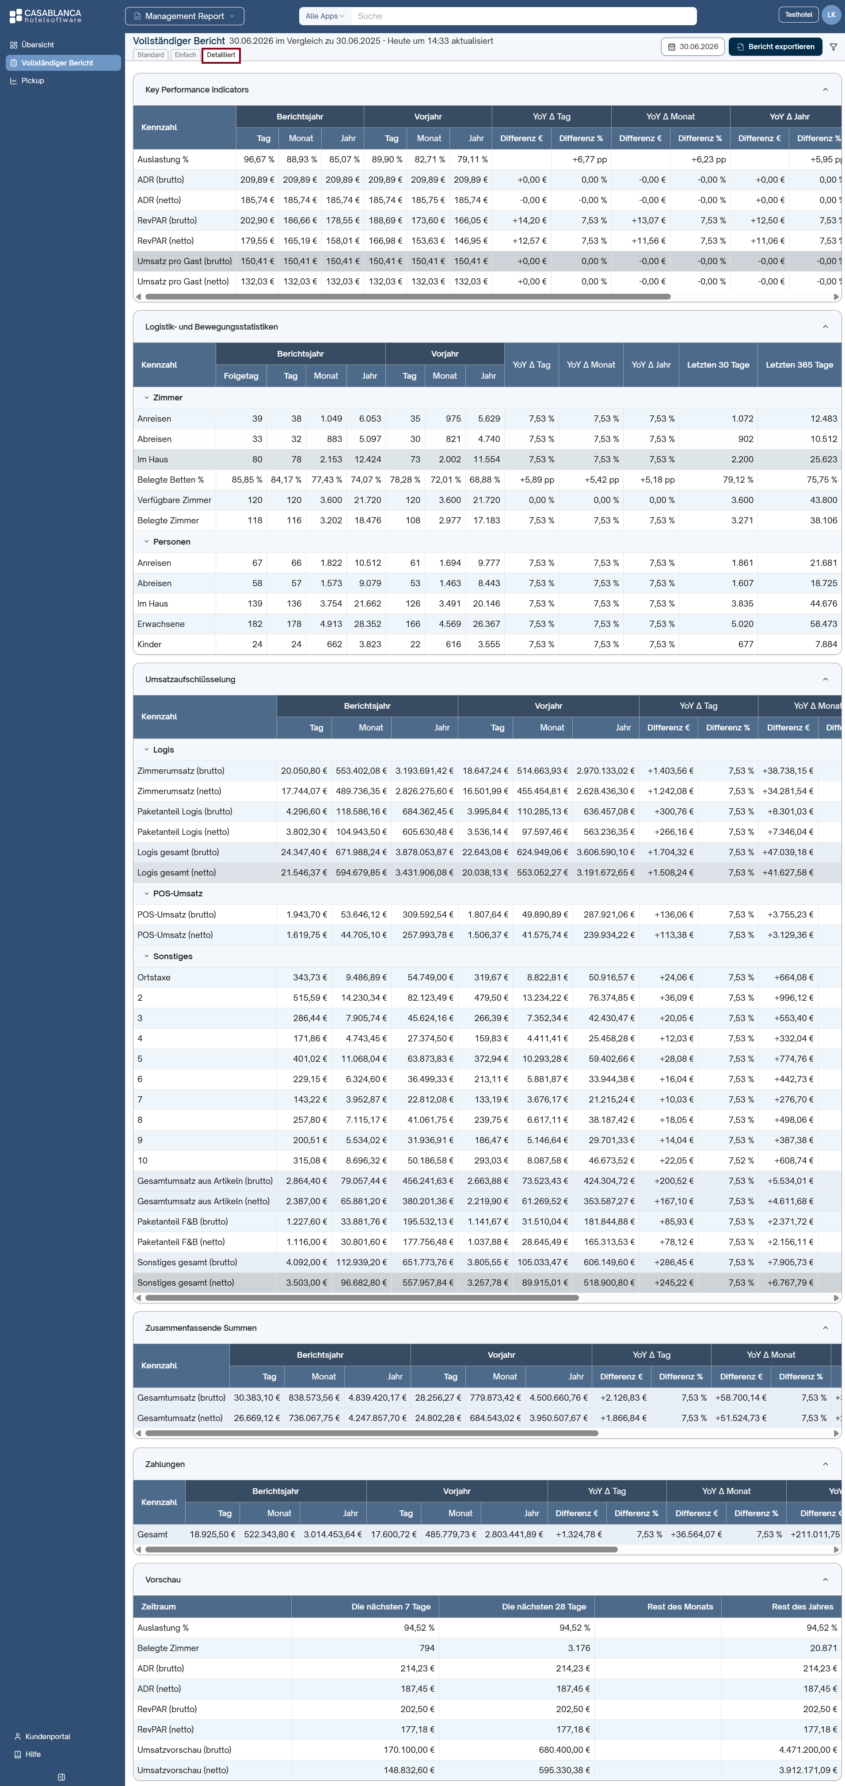Open the 30.06.2026 date picker

click(693, 47)
